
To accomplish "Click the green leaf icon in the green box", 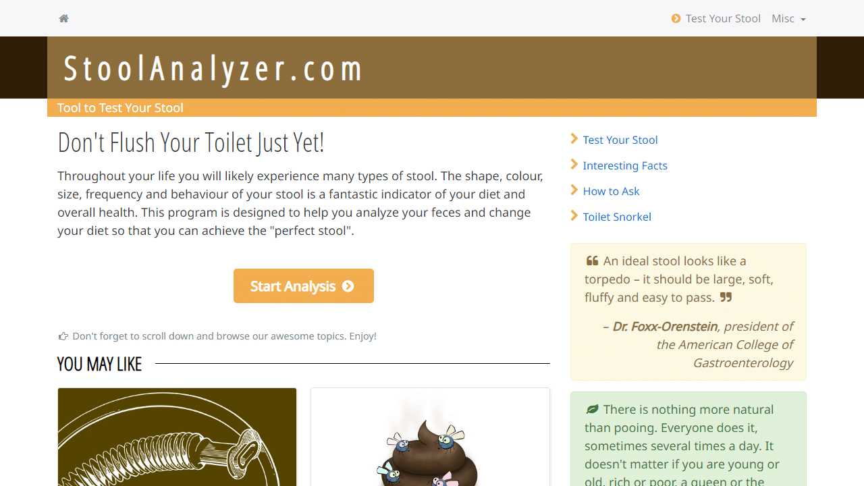I will pos(592,409).
